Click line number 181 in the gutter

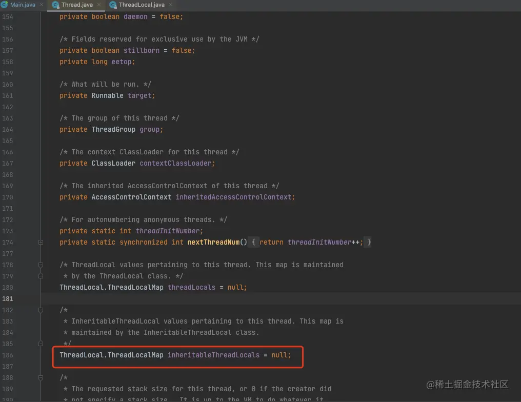coord(7,298)
